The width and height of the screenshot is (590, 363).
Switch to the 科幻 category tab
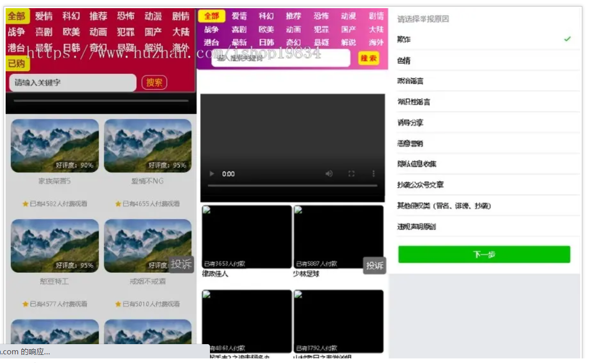pyautogui.click(x=71, y=16)
